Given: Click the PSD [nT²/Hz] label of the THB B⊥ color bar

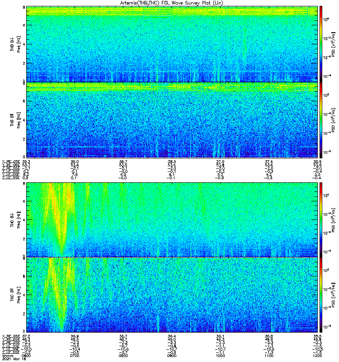Looking at the screenshot, I should pyautogui.click(x=334, y=44).
